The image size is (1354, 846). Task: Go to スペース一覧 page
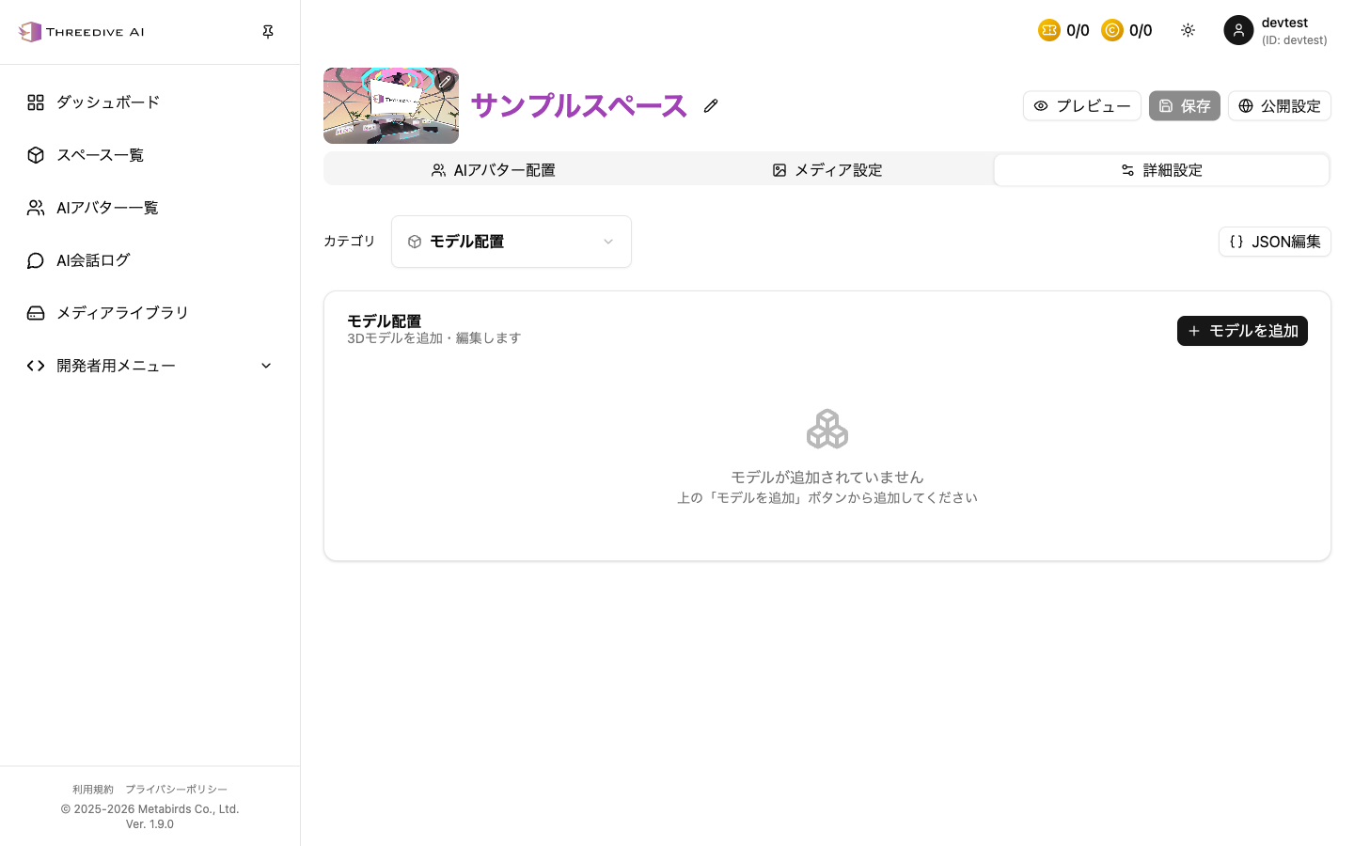click(150, 155)
